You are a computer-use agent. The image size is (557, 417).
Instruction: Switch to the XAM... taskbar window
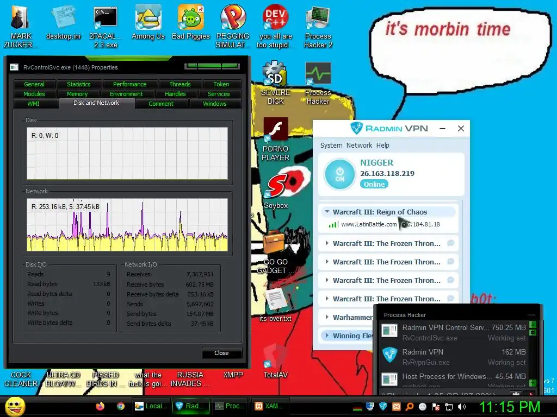pos(270,406)
